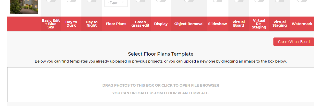Switch on Object Removal toggle
The image size is (322, 106).
click(x=189, y=1)
